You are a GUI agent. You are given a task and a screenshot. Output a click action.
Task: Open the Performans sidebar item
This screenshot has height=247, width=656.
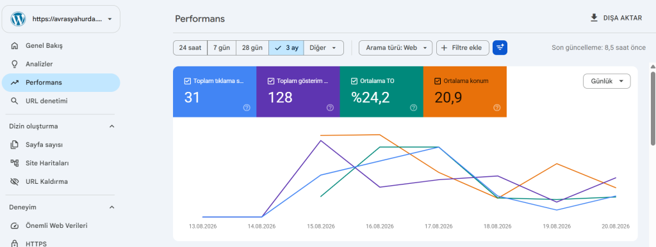click(61, 82)
